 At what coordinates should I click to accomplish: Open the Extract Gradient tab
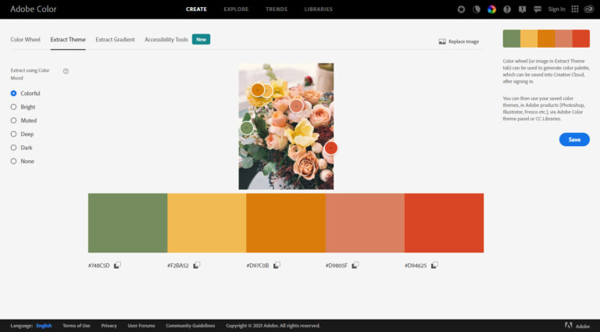click(x=115, y=39)
